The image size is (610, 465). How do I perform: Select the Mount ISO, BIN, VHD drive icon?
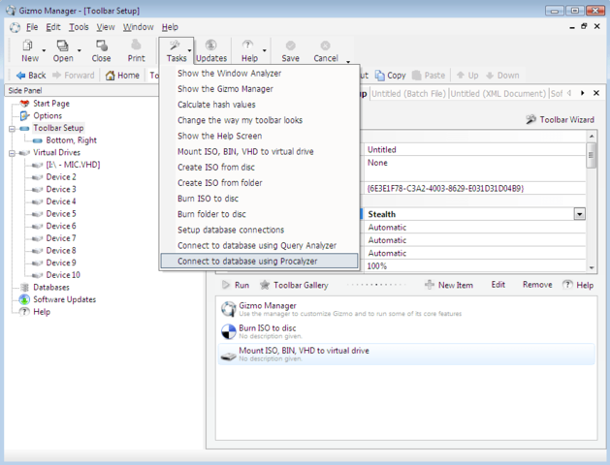[x=228, y=356]
